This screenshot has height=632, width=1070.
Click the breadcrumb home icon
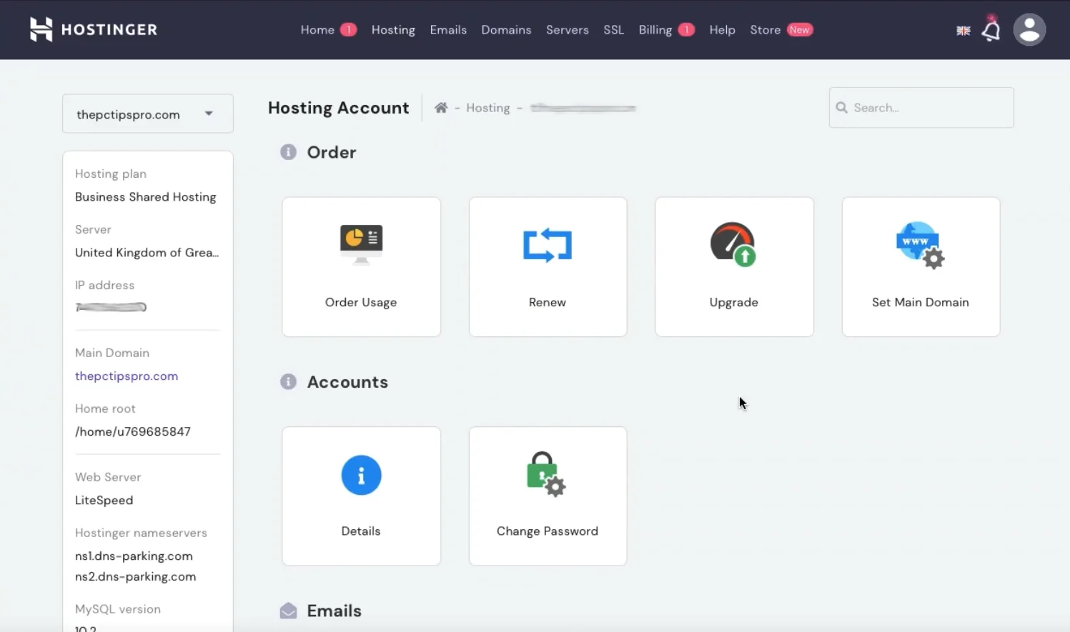click(x=441, y=108)
